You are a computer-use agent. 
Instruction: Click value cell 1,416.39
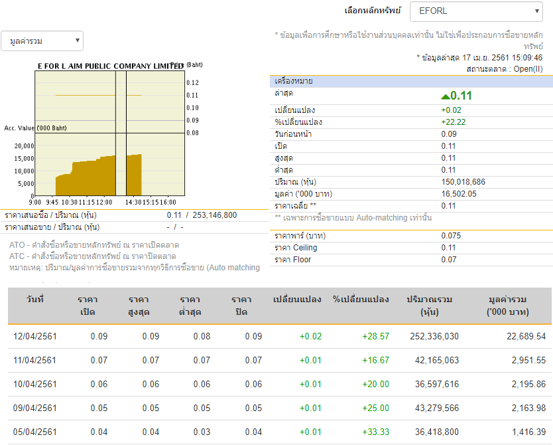point(528,432)
